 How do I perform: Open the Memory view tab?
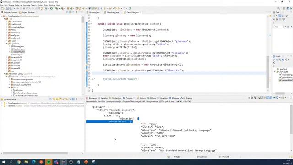174,98
